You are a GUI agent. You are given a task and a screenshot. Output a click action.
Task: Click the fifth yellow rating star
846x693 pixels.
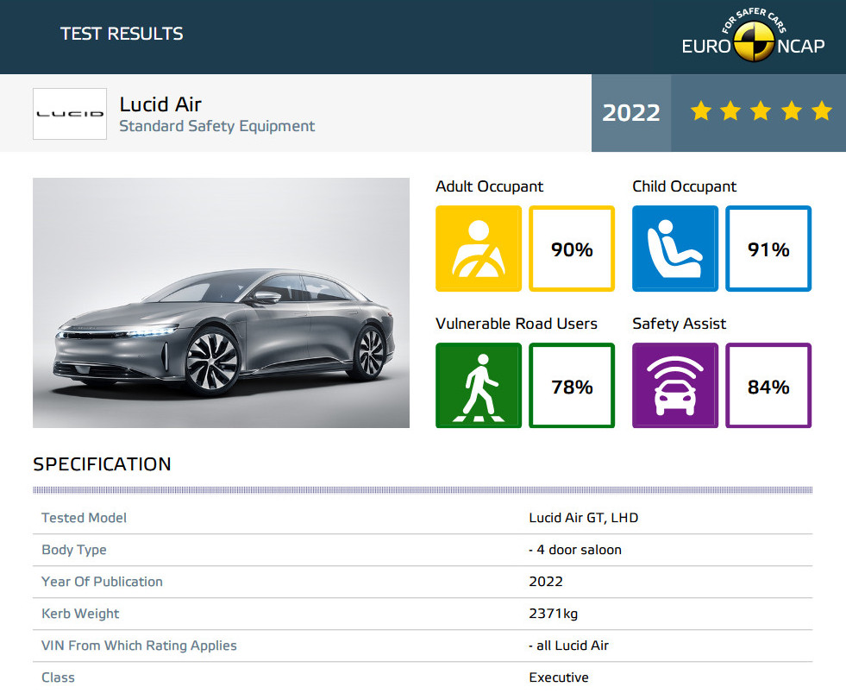(x=822, y=110)
